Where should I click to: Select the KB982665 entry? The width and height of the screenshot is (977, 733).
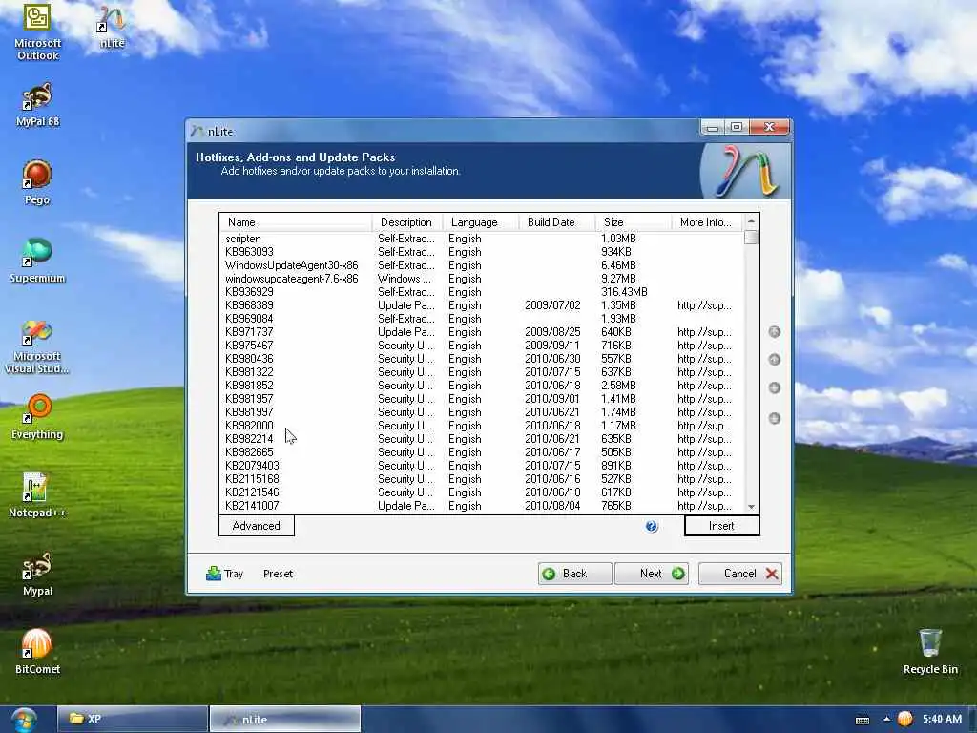[482, 452]
